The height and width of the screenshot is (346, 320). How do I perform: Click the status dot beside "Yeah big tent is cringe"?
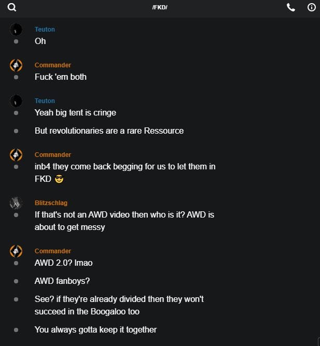(x=16, y=113)
